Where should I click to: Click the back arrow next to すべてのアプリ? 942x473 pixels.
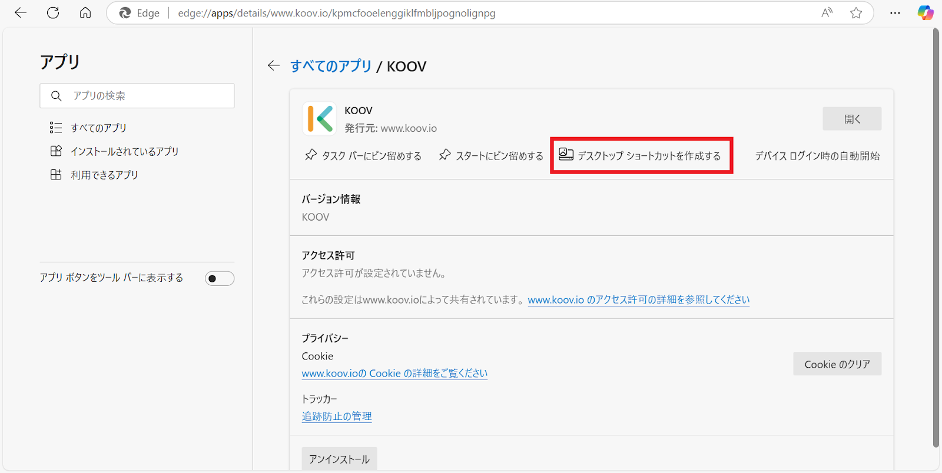tap(273, 65)
